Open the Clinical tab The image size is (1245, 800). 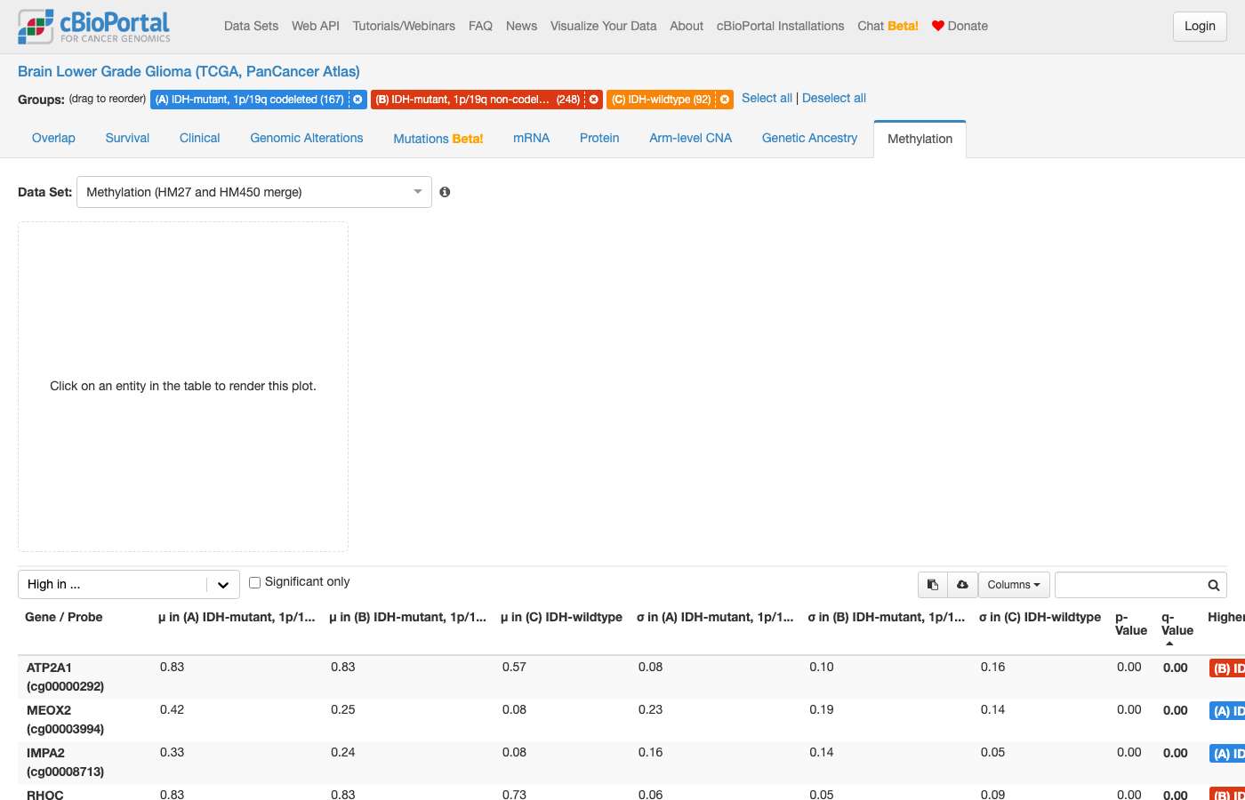click(x=200, y=138)
